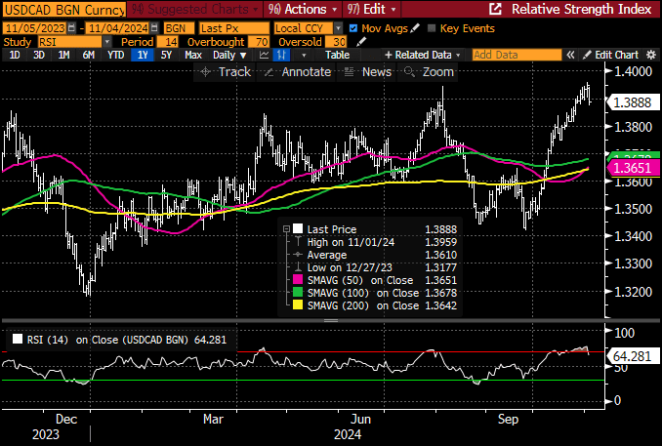Open the Daily periodicity dropdown

229,56
